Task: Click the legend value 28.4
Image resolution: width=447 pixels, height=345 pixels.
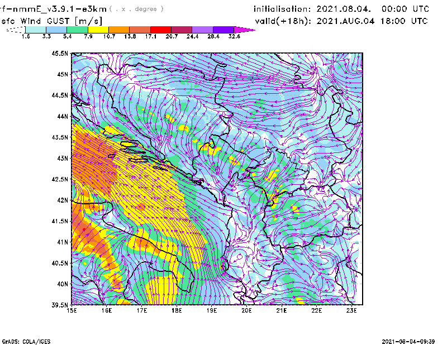Action: [x=213, y=36]
